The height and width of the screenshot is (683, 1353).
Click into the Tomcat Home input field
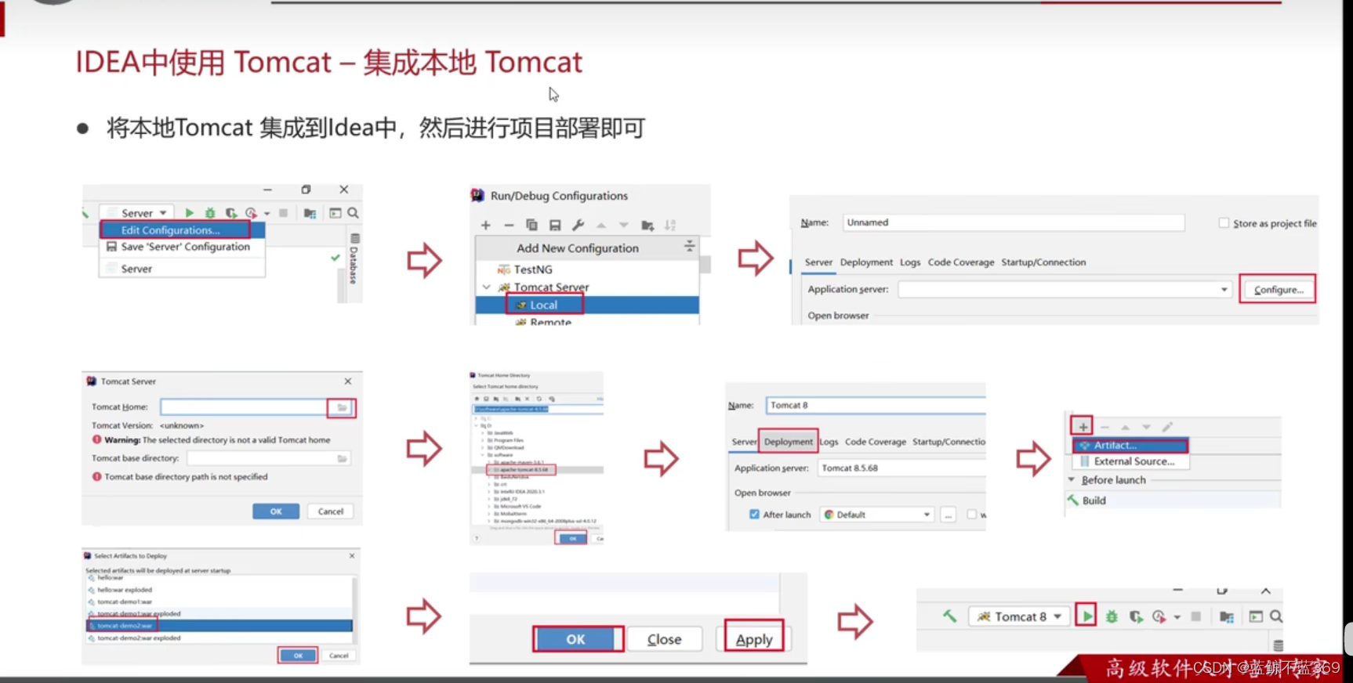pyautogui.click(x=243, y=407)
